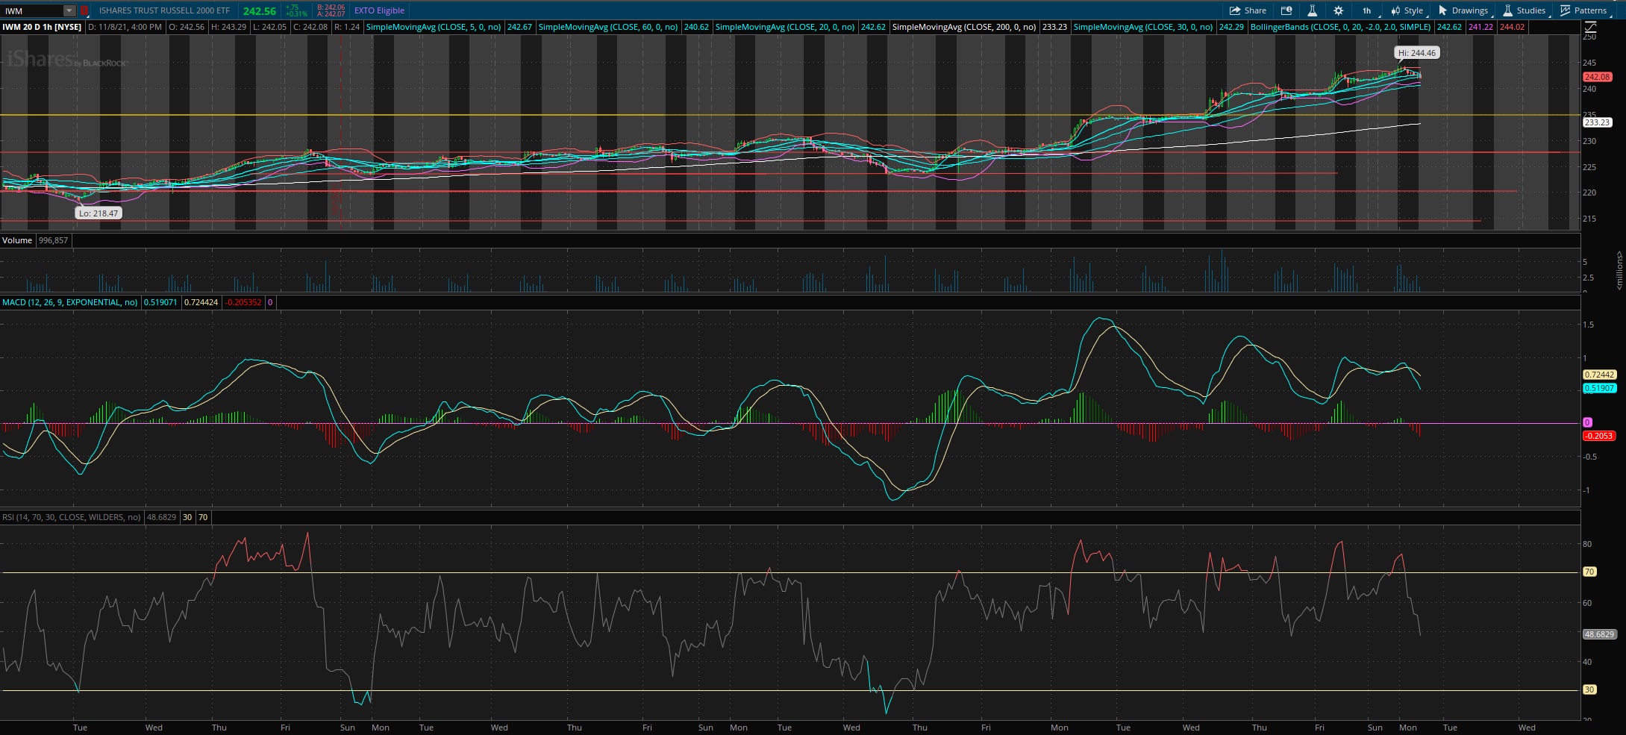Click the Volume study label
Screen dimensions: 1626x735
click(17, 240)
